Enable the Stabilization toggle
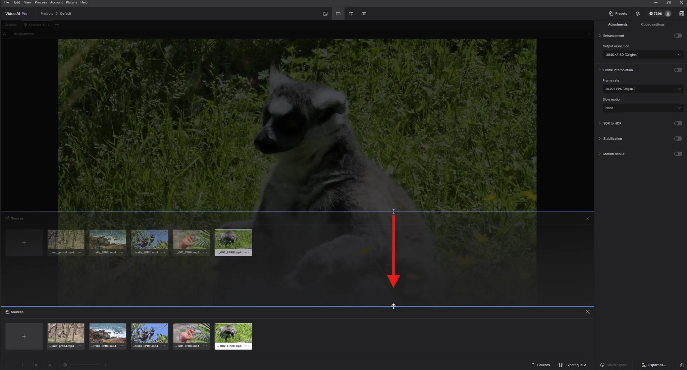Image resolution: width=687 pixels, height=370 pixels. [678, 139]
